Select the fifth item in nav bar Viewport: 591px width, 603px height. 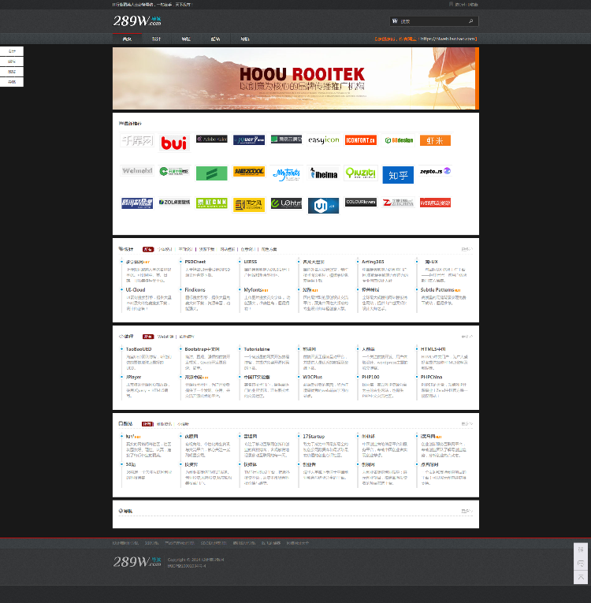click(x=245, y=39)
